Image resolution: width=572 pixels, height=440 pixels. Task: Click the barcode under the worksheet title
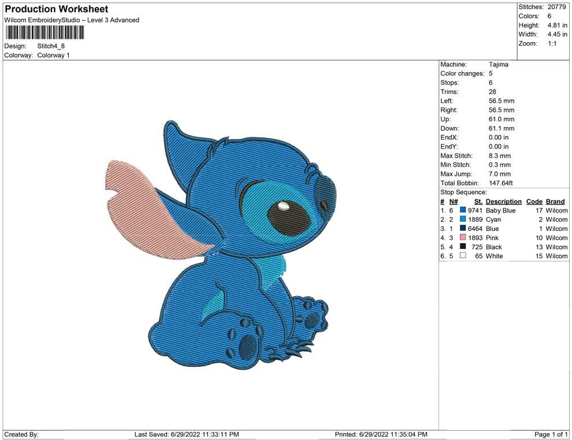pyautogui.click(x=44, y=33)
